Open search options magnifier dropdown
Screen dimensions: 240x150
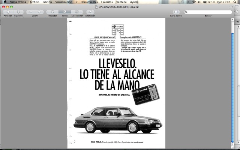coord(186,12)
